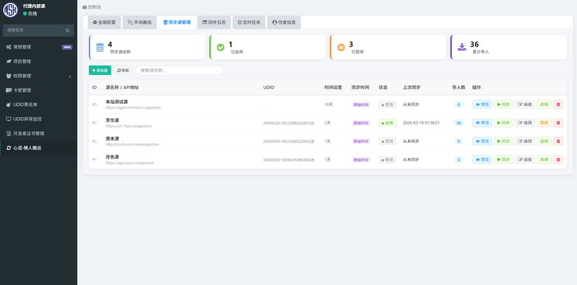Start sync for 周末源
This screenshot has width=577, height=285.
(503, 141)
